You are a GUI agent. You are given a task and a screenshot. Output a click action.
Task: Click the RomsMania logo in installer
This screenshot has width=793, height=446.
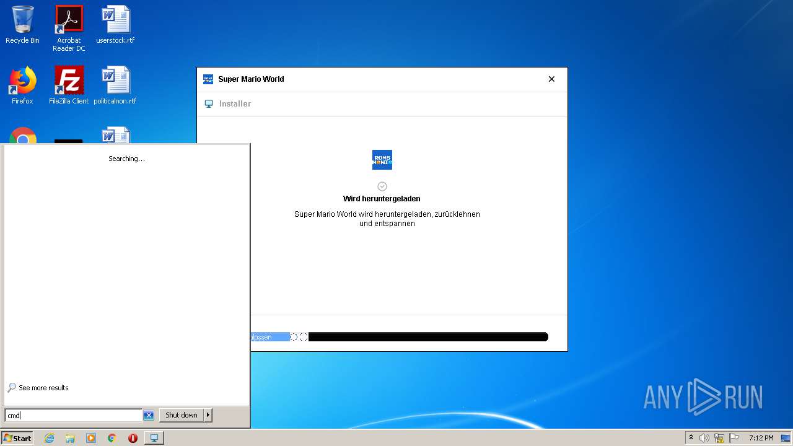(x=382, y=160)
